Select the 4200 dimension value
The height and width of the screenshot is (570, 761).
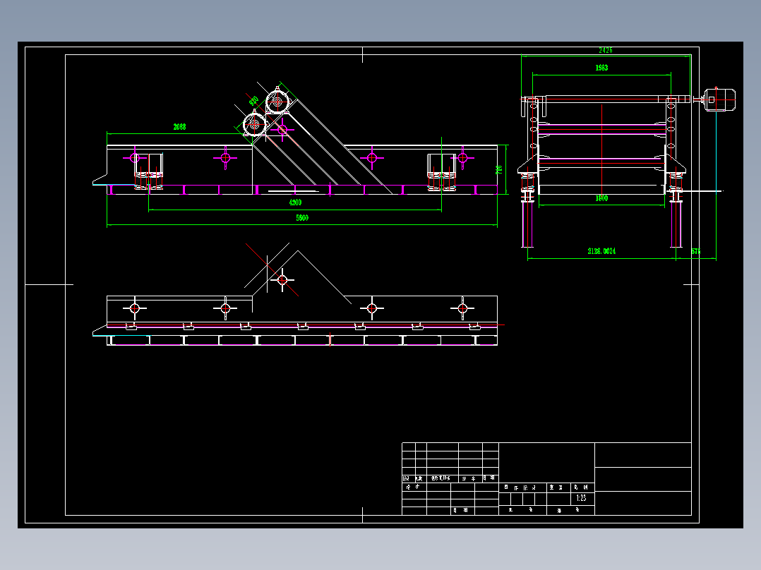pyautogui.click(x=295, y=202)
